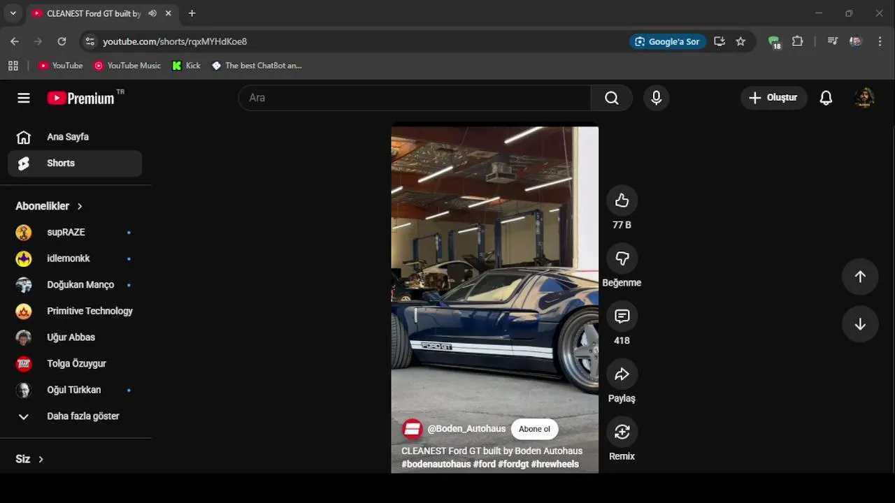Open the Tolga Özuygur channel
The width and height of the screenshot is (895, 503).
click(76, 364)
